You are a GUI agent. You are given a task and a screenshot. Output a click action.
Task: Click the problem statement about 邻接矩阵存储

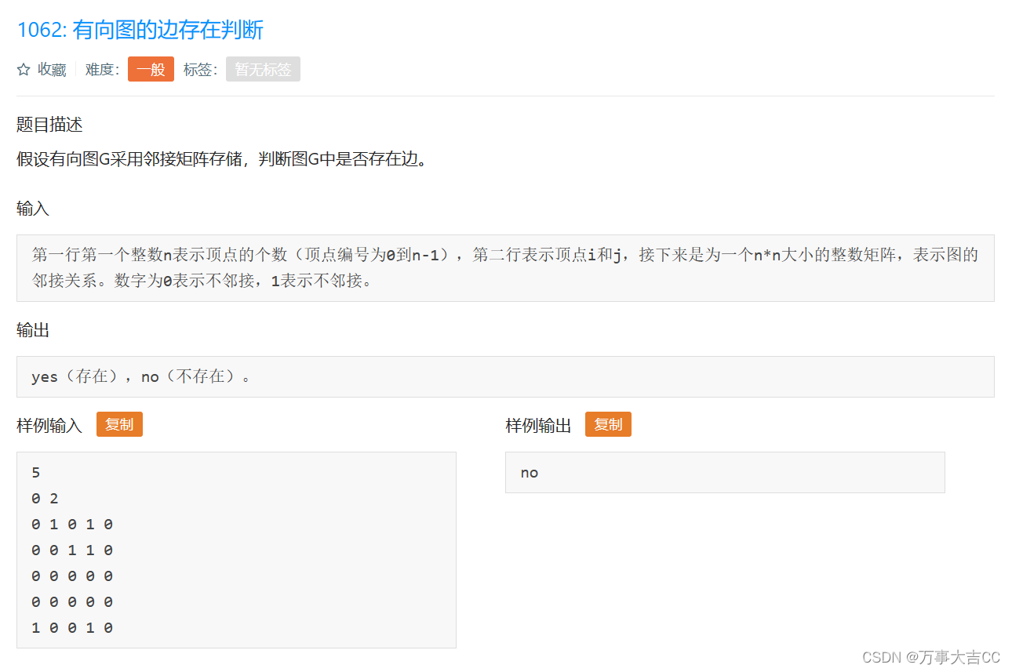click(222, 160)
